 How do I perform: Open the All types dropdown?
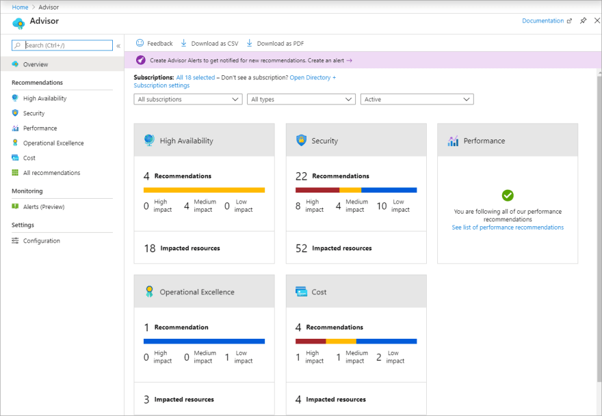302,99
